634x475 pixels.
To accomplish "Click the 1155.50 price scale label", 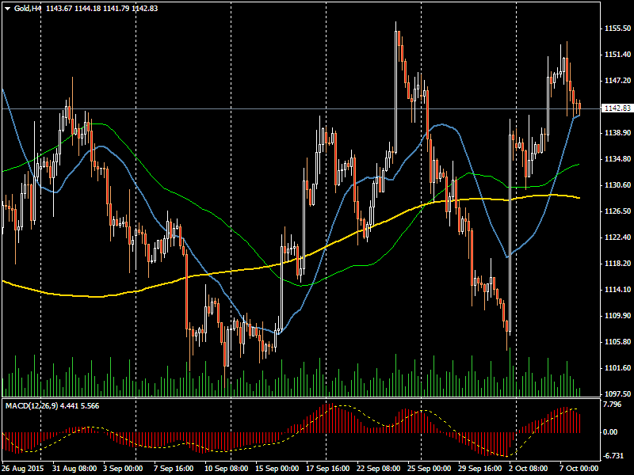I will point(617,28).
